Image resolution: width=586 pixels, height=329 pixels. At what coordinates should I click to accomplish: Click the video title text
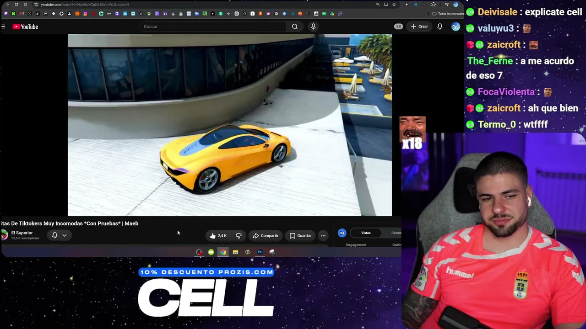pyautogui.click(x=70, y=223)
